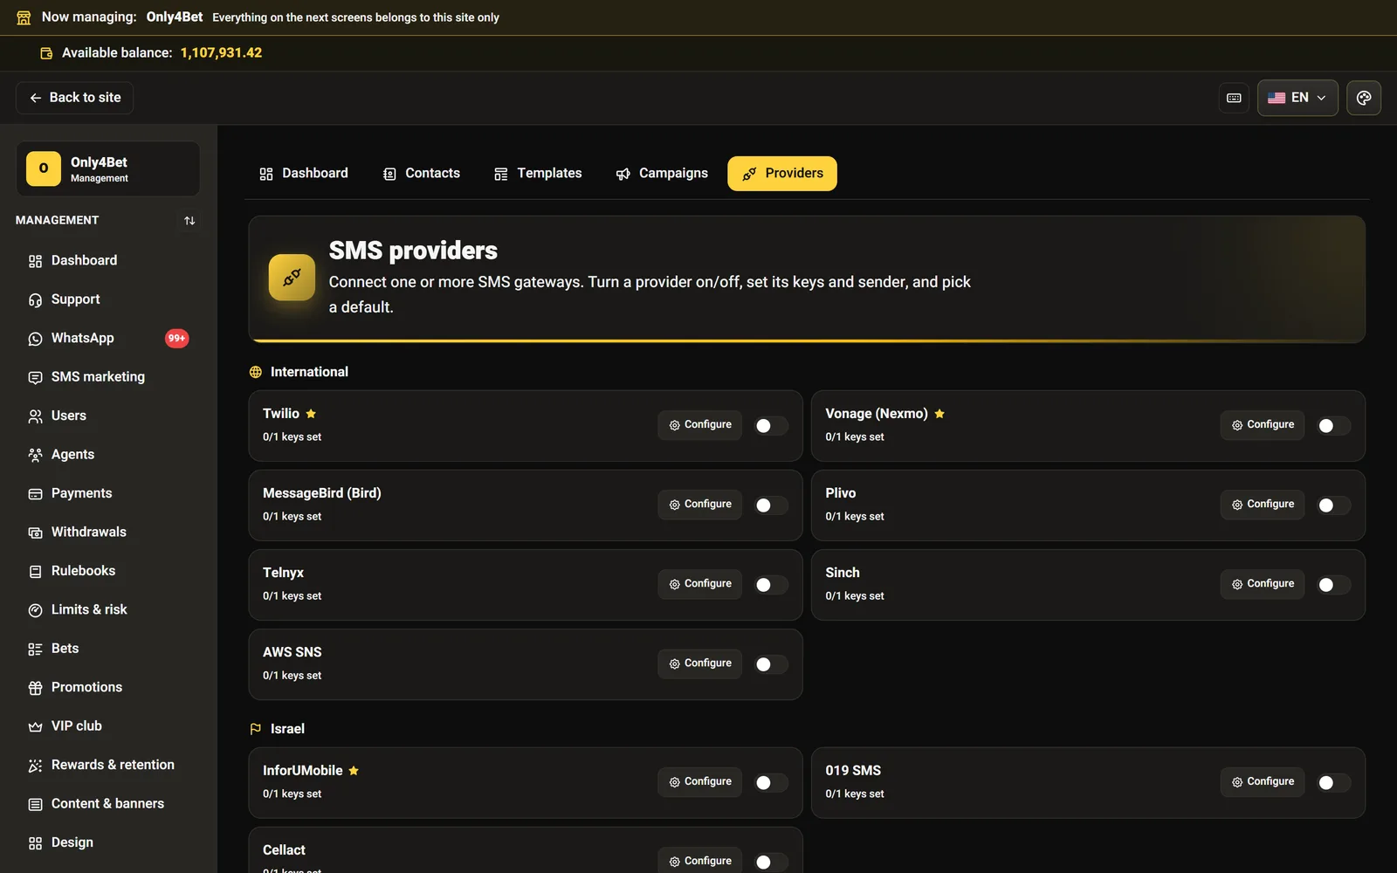
Task: Open Configure for MessageBird (Bird)
Action: (x=700, y=505)
